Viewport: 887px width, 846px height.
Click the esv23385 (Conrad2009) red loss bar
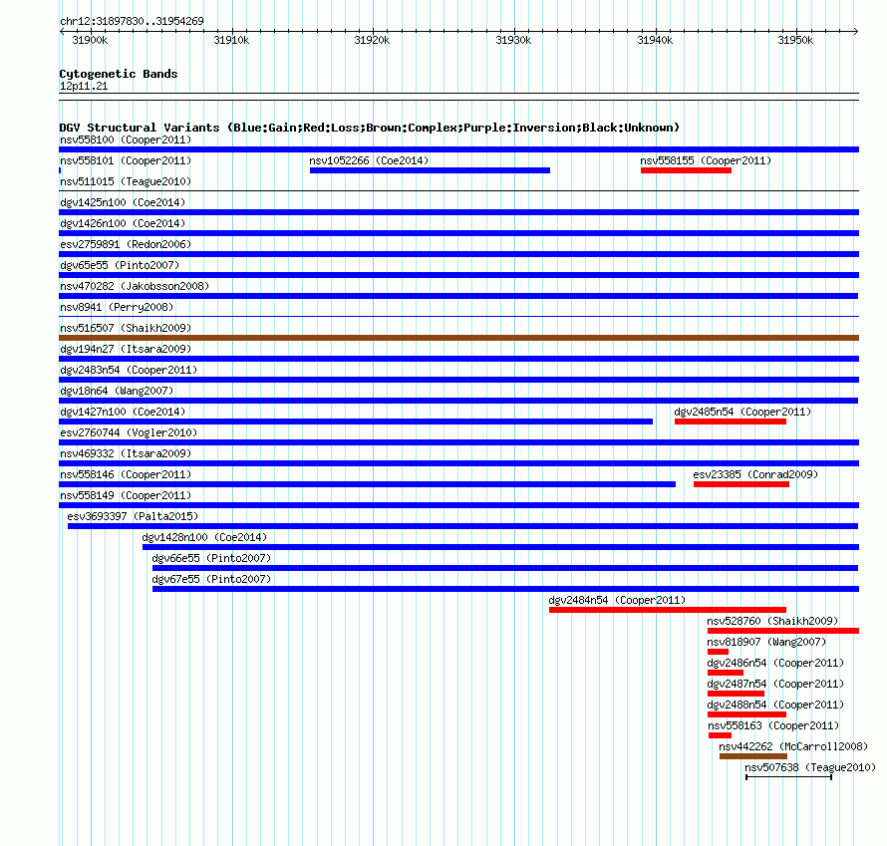click(x=741, y=484)
